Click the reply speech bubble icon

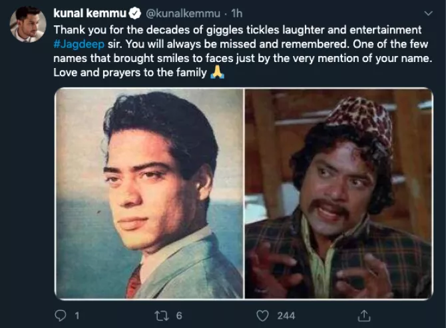(59, 315)
